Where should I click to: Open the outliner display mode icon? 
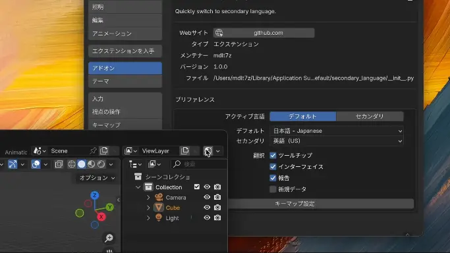tap(154, 164)
